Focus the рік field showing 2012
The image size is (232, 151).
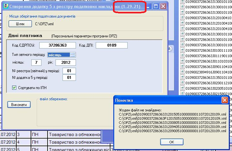pos(65,62)
